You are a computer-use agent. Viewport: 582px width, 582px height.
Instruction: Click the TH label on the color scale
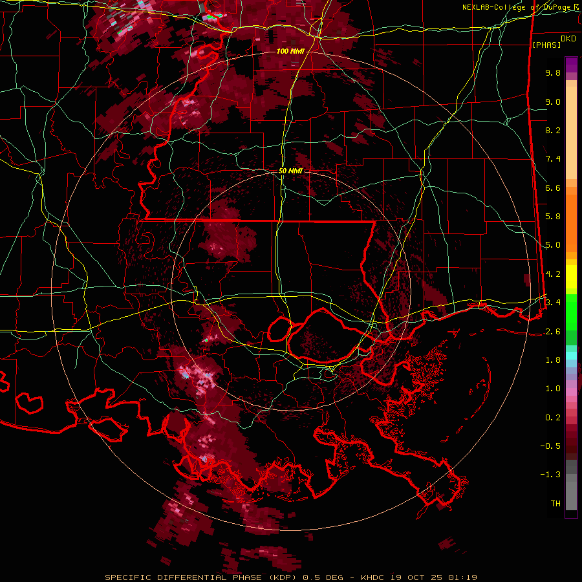pos(555,504)
